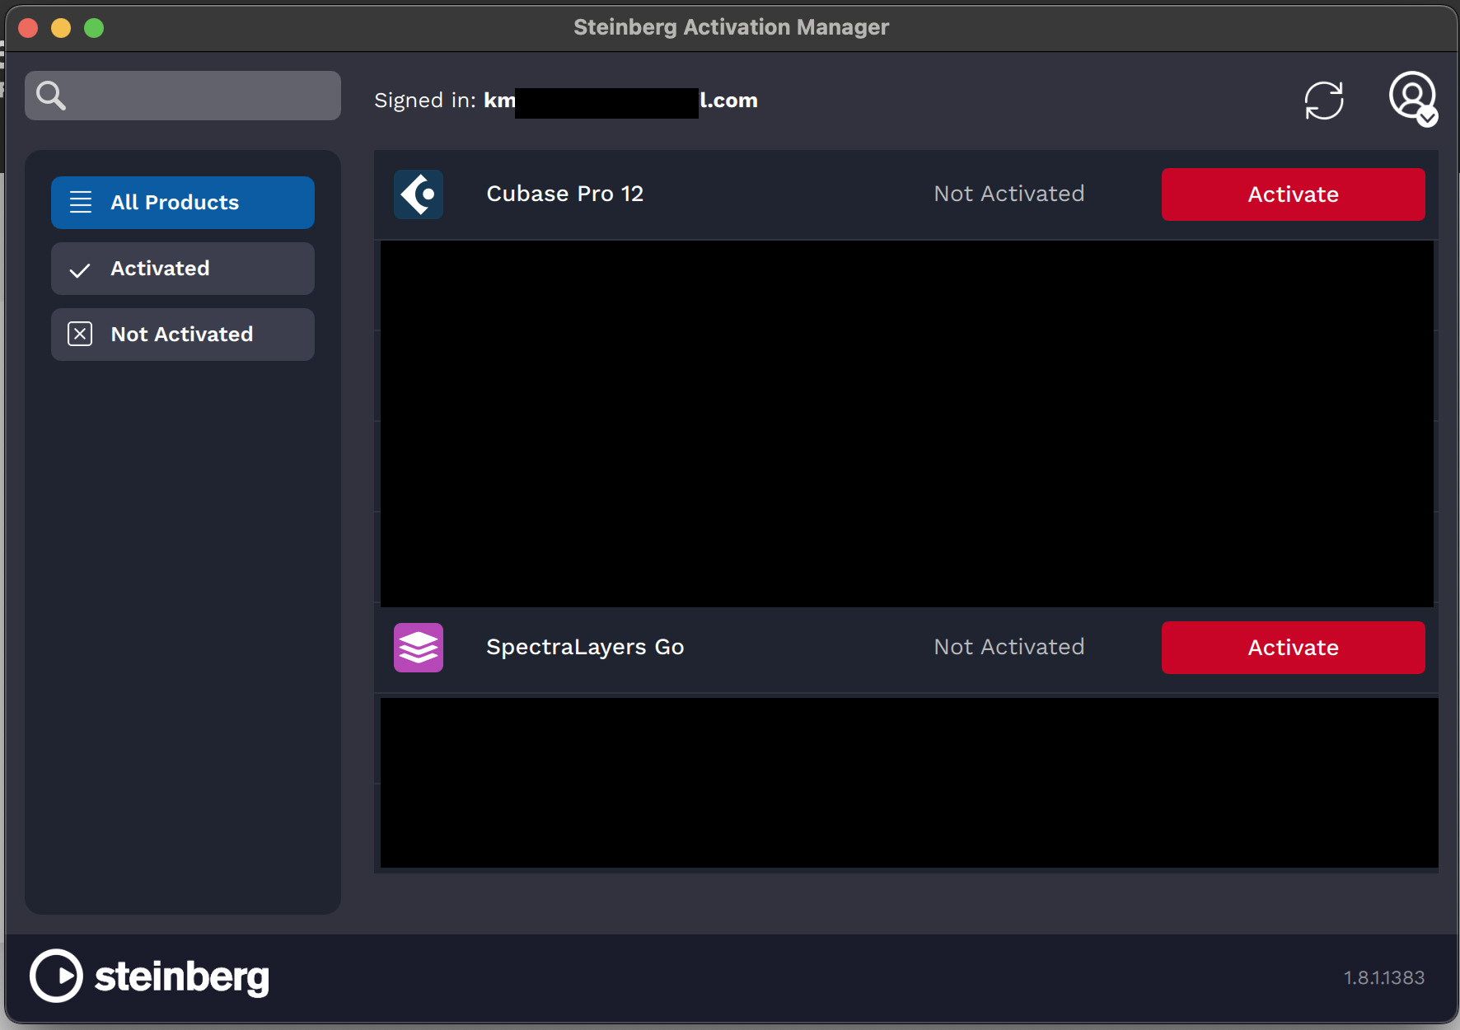The height and width of the screenshot is (1030, 1460).
Task: Click the Steinberg logo in the footer
Action: pos(149,976)
